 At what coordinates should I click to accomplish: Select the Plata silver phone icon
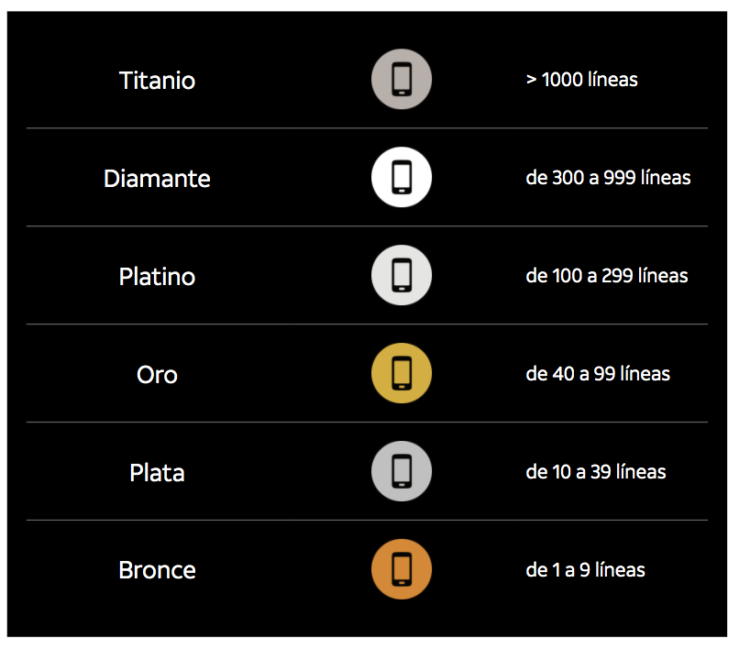pyautogui.click(x=402, y=471)
